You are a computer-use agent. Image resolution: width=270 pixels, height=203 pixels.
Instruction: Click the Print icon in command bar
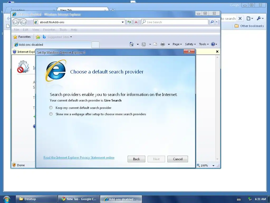(162, 44)
